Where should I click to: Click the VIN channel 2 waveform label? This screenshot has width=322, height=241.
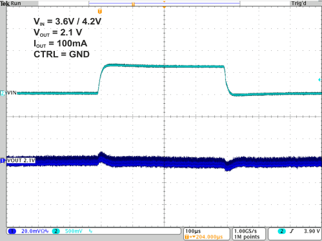[12, 93]
